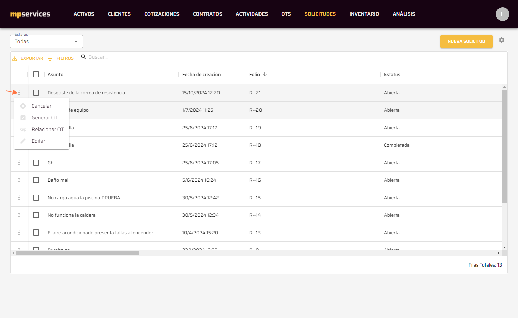518x318 pixels.
Task: Click the EXPORTAR button label
Action: point(32,58)
